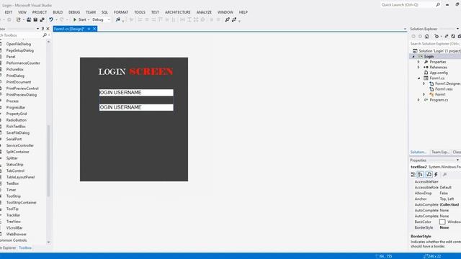Image resolution: width=461 pixels, height=259 pixels.
Task: Select ProgressBar in the Toolbox
Action: (16, 107)
